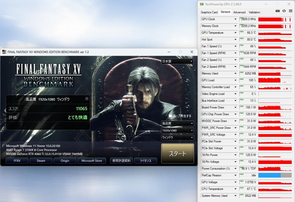The width and height of the screenshot is (295, 202).
Task: Expand the ウィンドウ display mode dropdown
Action: (177, 137)
